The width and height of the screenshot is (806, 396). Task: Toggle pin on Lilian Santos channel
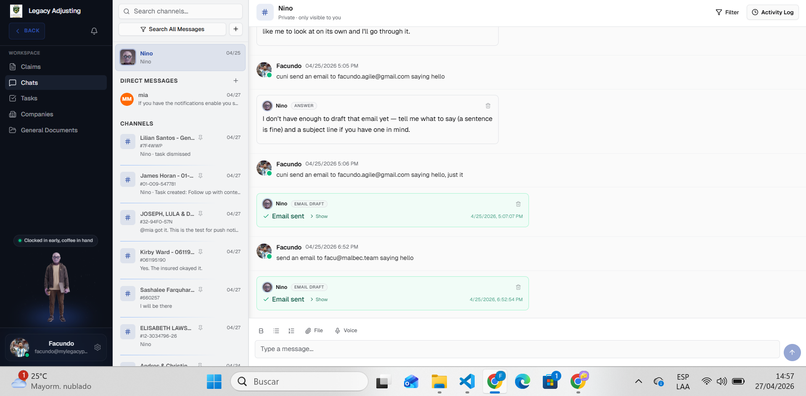click(x=201, y=138)
